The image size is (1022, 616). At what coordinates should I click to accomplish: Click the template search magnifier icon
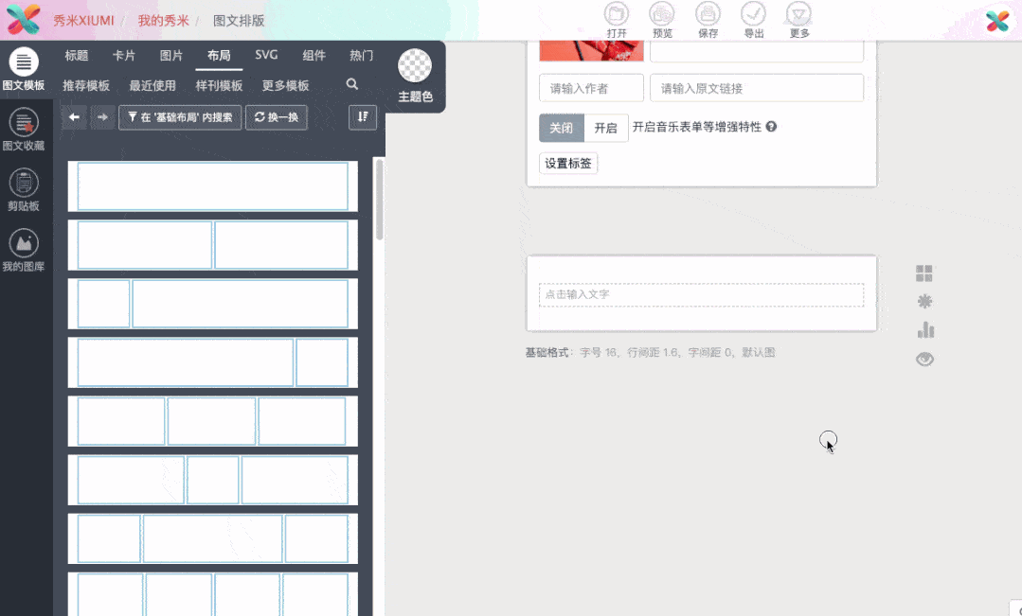coord(352,85)
